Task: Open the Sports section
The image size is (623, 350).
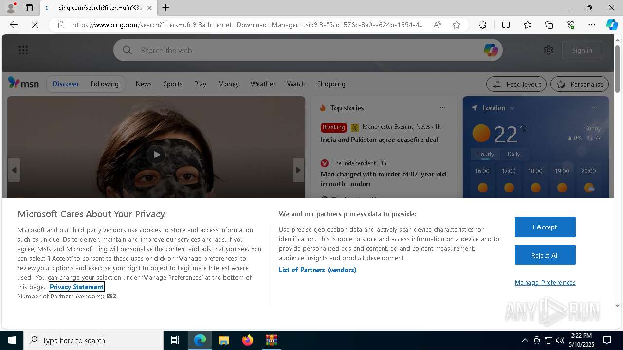Action: (x=173, y=84)
